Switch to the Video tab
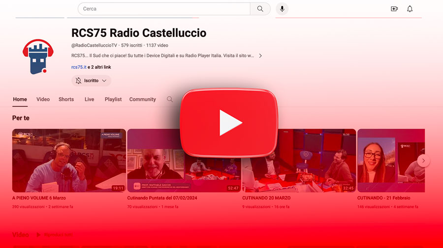Viewport: 443px width, 248px height. coord(43,99)
